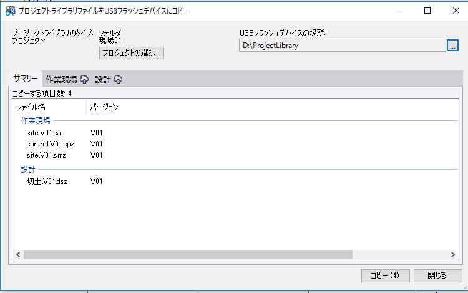468x293 pixels.
Task: Select the 切土.V01.dsz design file
Action: click(47, 181)
